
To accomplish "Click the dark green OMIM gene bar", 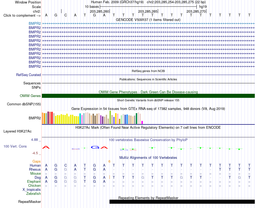I will click(x=148, y=96).
